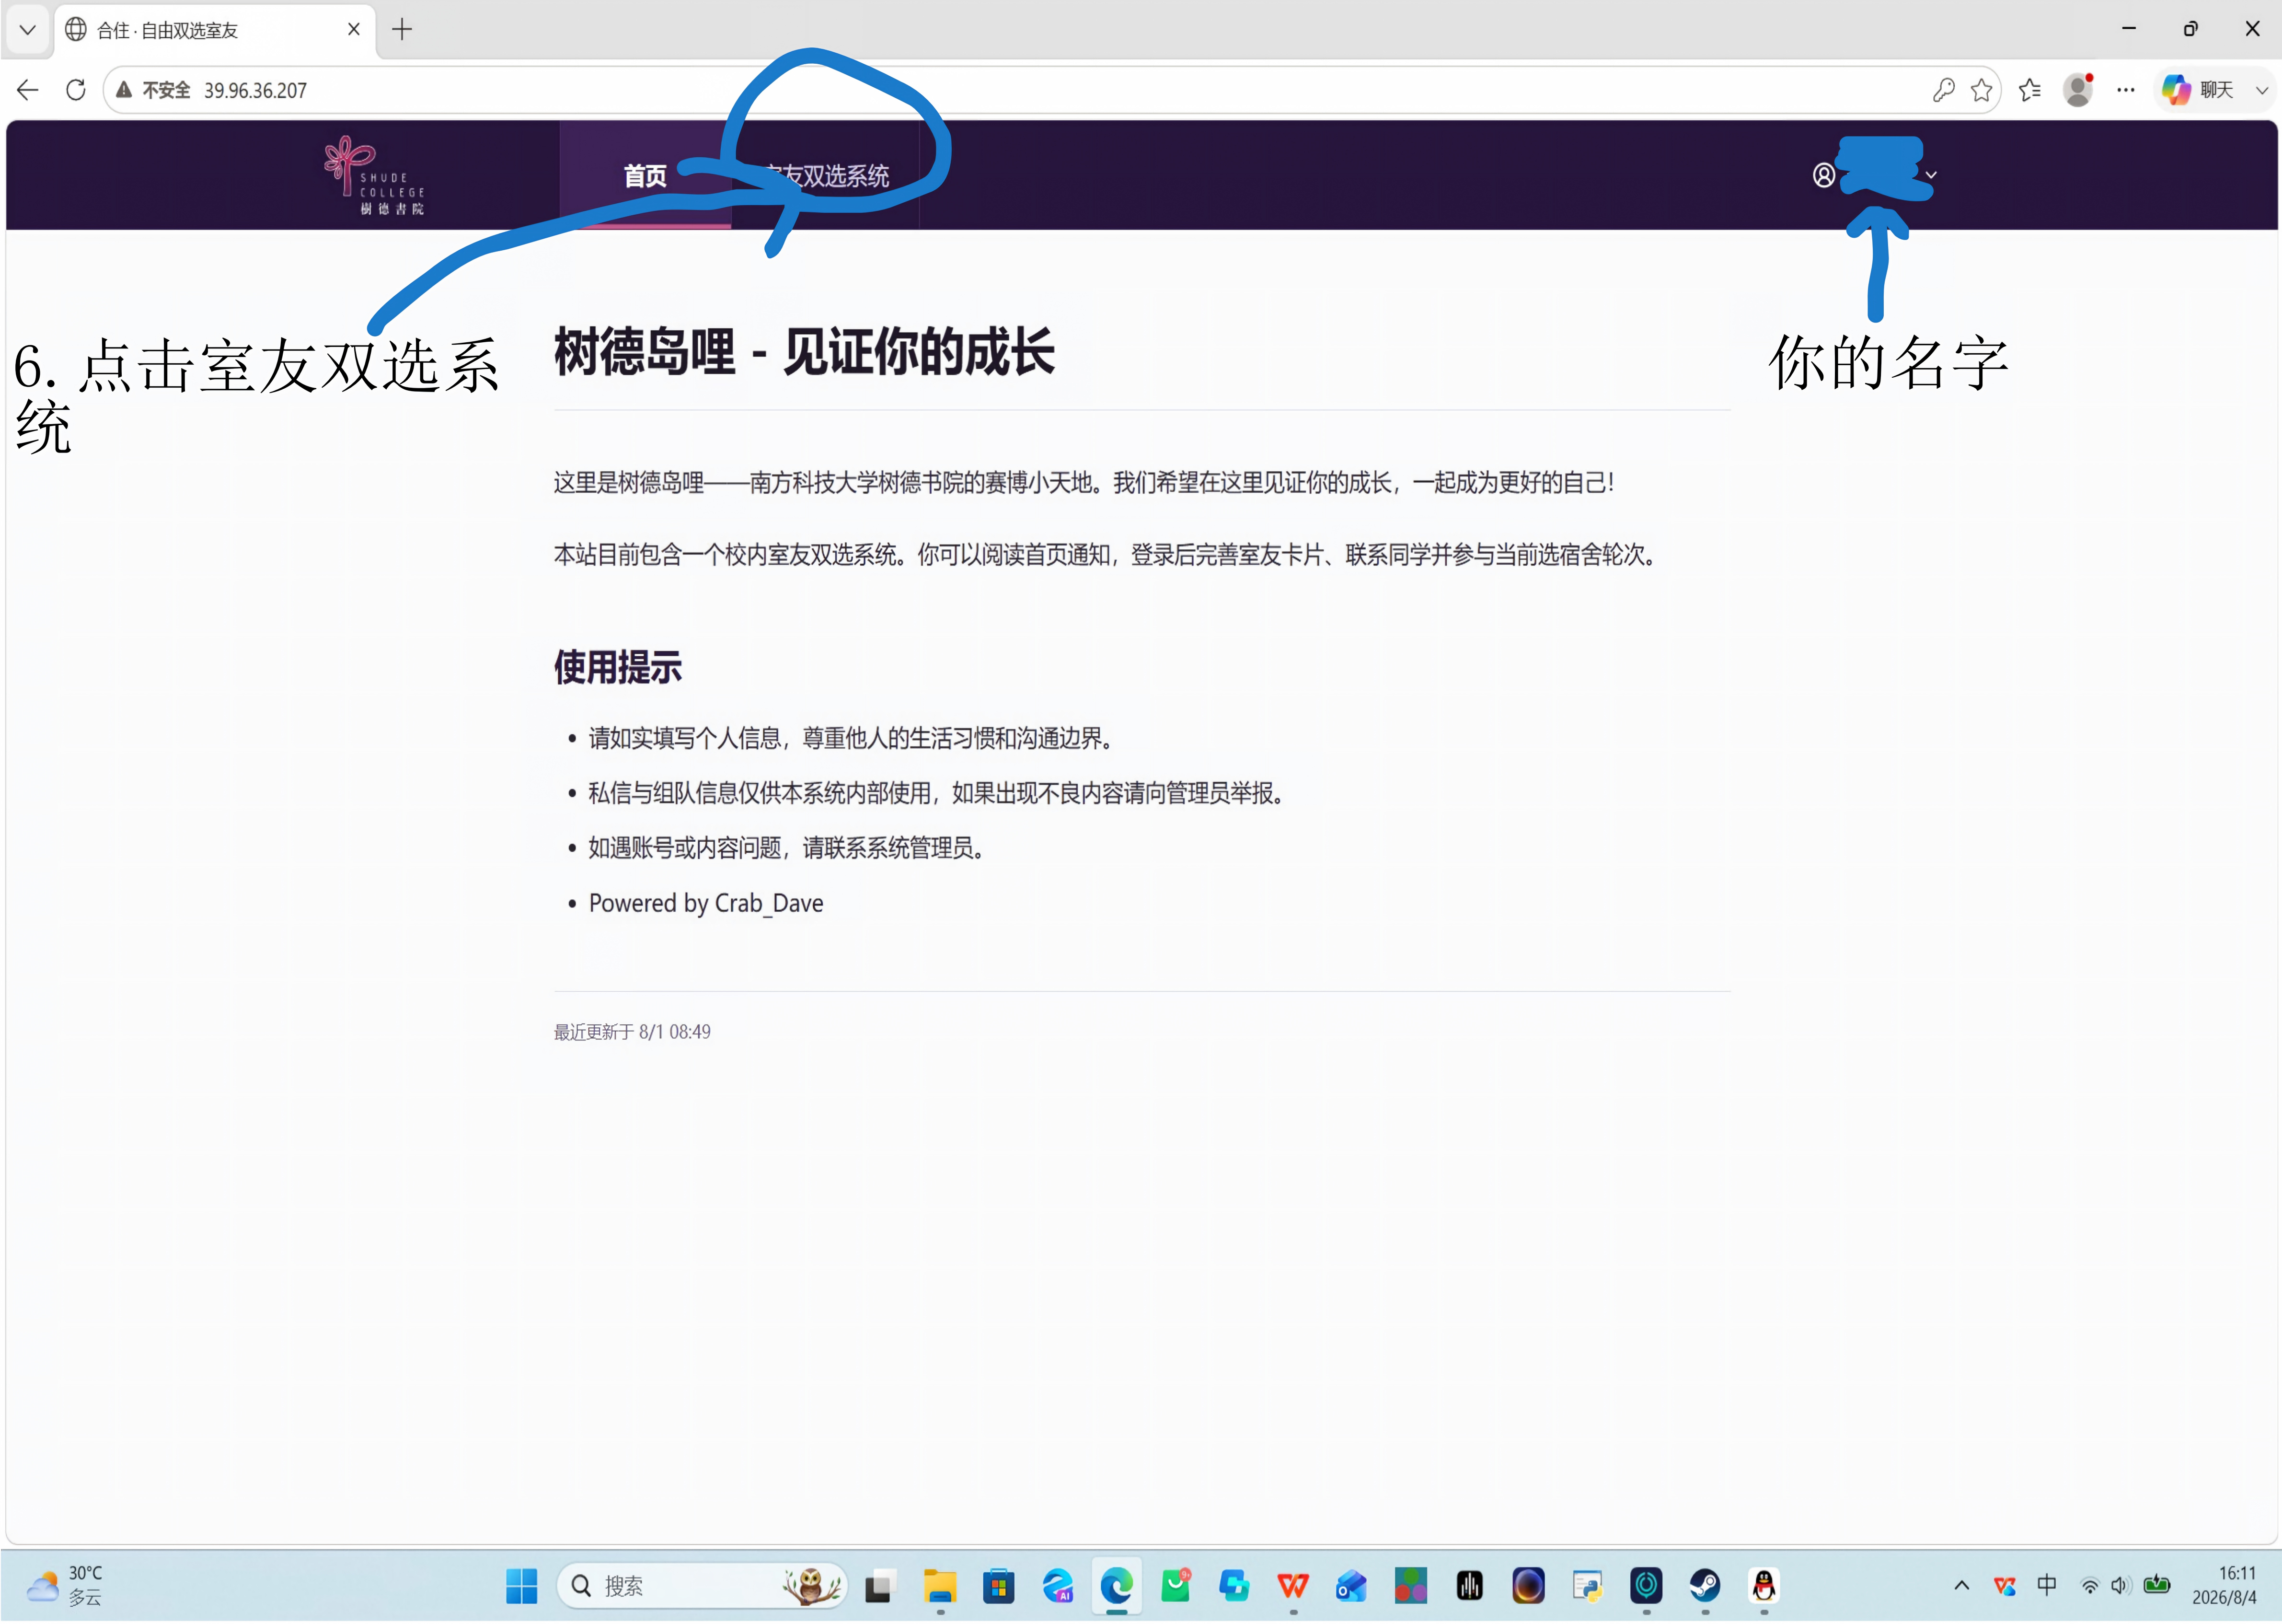The height and width of the screenshot is (1624, 2282).
Task: Open the volume tray icon
Action: [x=2120, y=1586]
